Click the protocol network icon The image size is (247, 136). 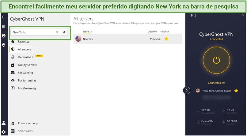click(198, 122)
